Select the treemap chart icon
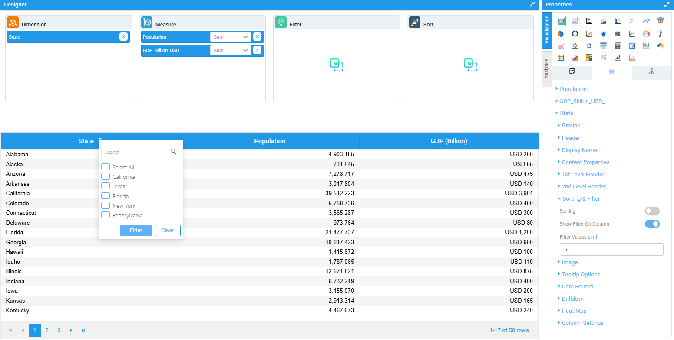674x340 pixels. click(x=589, y=58)
